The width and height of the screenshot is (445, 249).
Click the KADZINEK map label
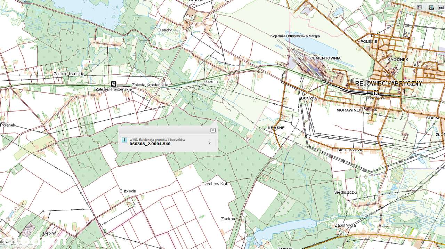[x=398, y=59]
